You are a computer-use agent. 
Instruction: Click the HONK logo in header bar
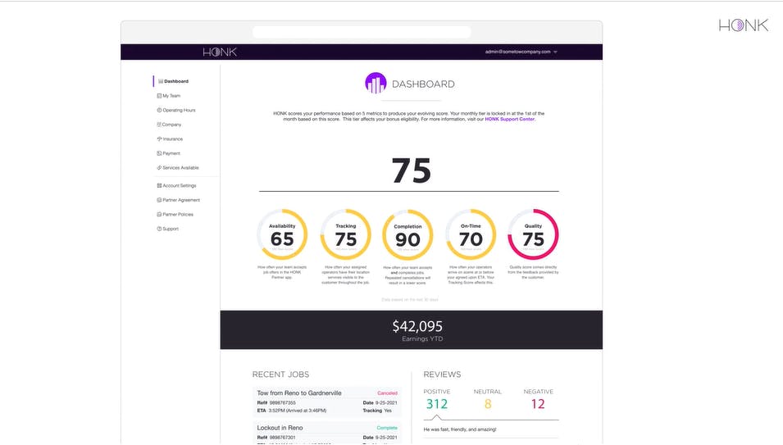220,52
